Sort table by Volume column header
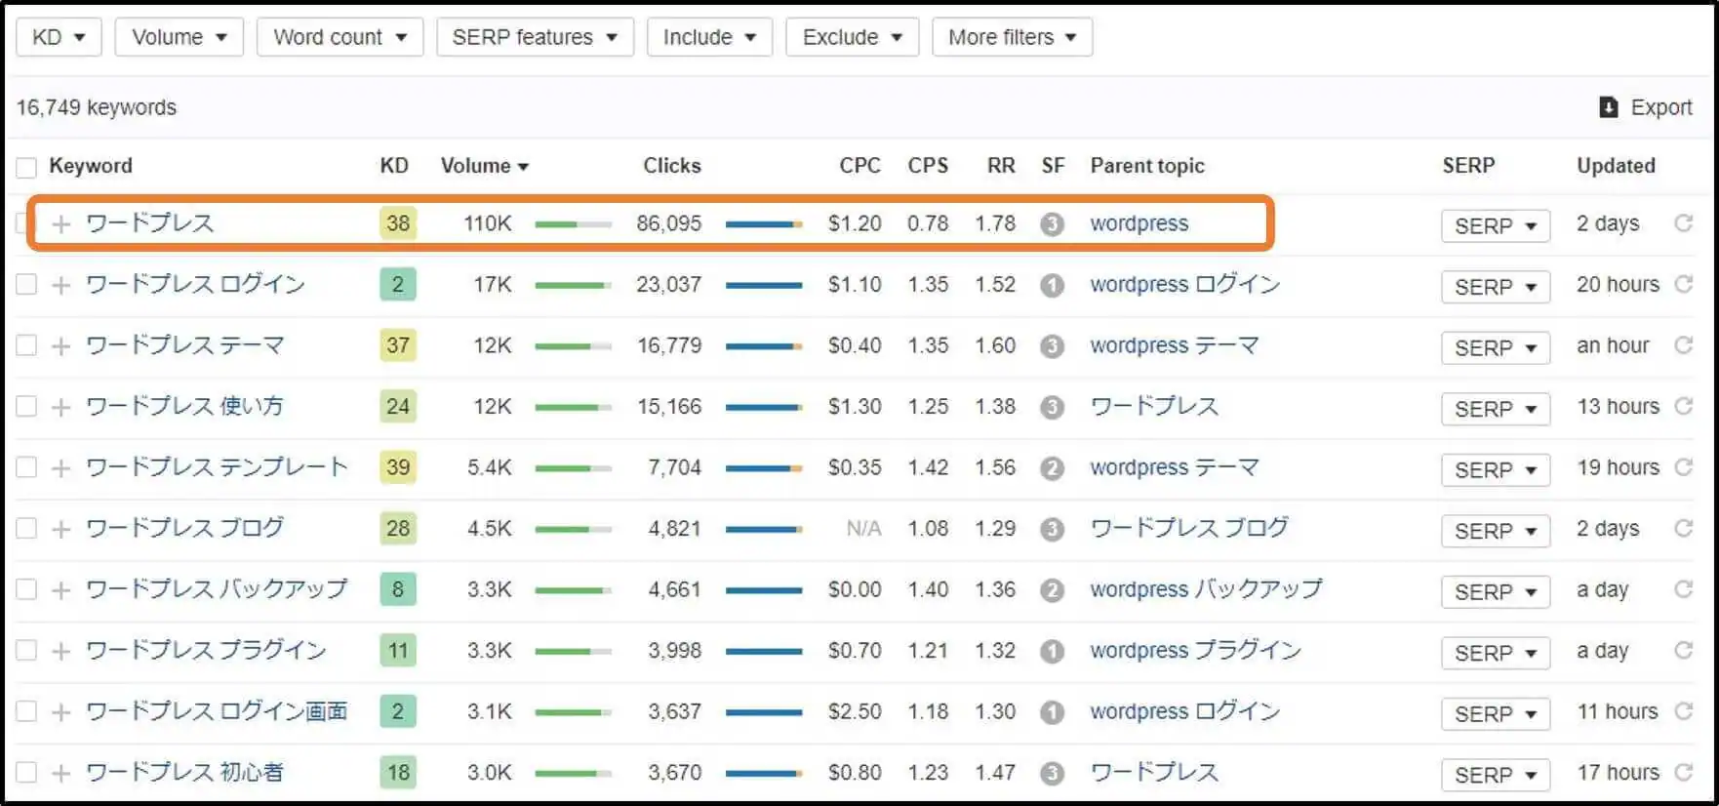 click(x=485, y=166)
